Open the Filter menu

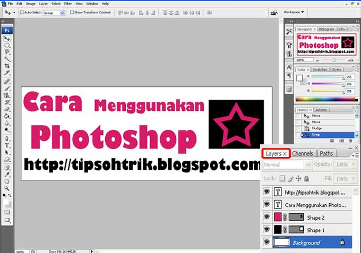68,4
